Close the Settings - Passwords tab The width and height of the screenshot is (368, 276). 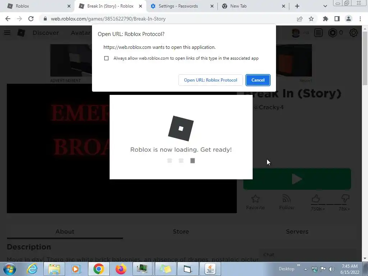tap(212, 6)
